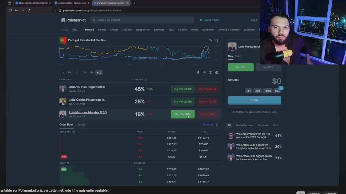Click the How it works info icon
This screenshot has width=346, height=194.
(201, 20)
